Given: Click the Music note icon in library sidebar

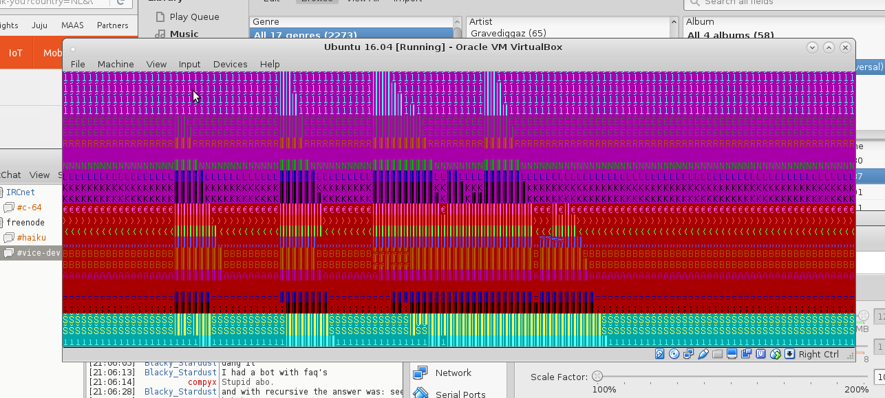Looking at the screenshot, I should point(160,34).
